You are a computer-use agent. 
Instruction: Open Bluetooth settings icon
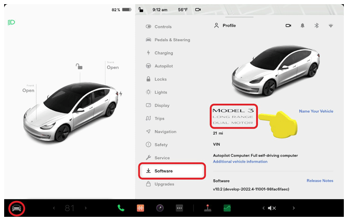point(317,25)
